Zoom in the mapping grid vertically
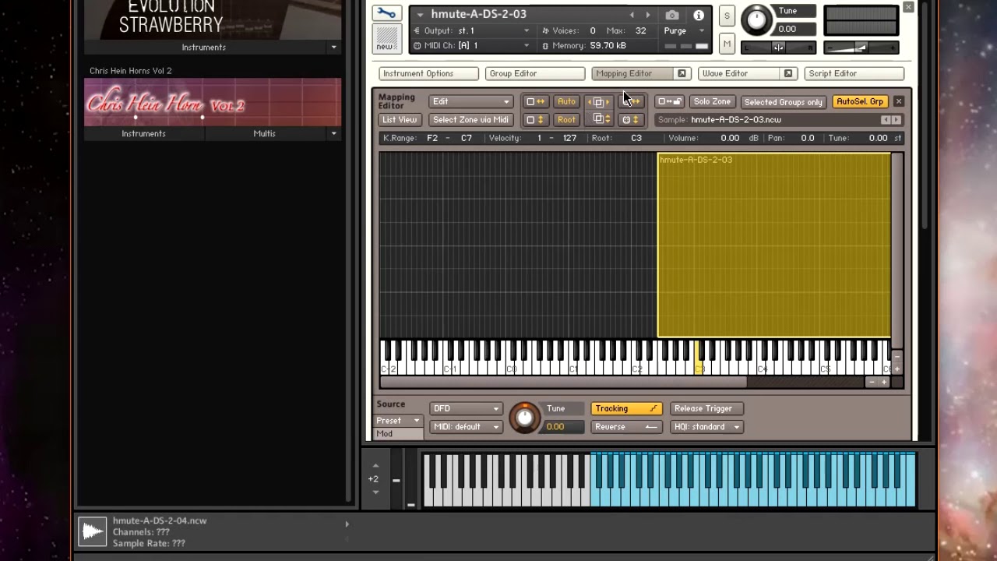This screenshot has height=561, width=997. tap(897, 369)
